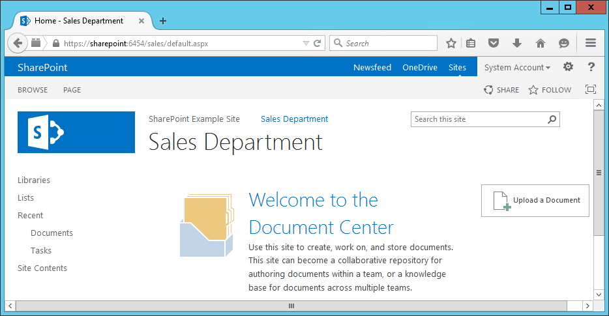
Task: Go to SharePoint Example Site link
Action: pyautogui.click(x=194, y=119)
